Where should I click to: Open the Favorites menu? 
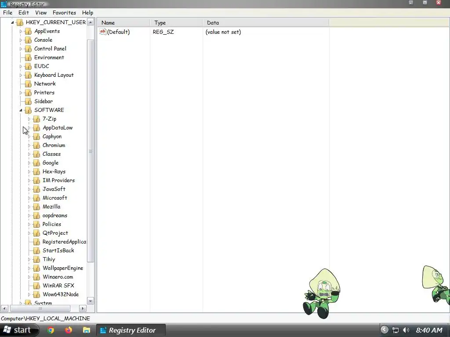click(64, 13)
